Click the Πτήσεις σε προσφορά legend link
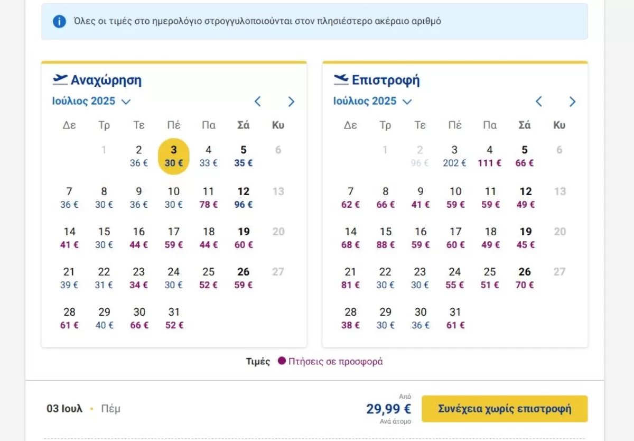The height and width of the screenshot is (441, 634). [335, 361]
